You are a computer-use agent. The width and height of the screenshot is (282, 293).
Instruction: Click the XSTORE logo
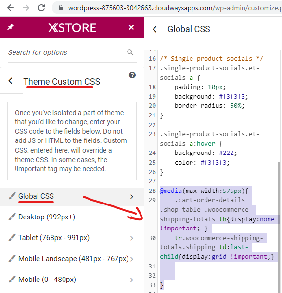[x=72, y=28]
